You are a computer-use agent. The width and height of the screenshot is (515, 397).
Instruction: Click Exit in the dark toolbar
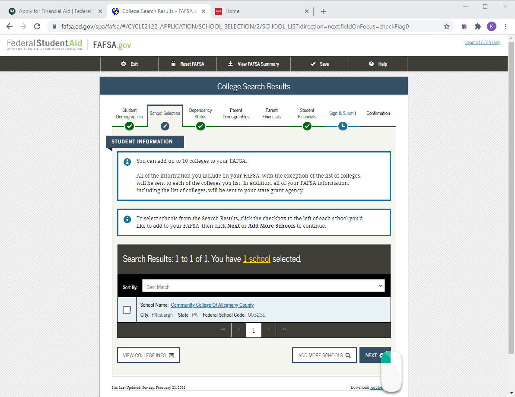(130, 64)
